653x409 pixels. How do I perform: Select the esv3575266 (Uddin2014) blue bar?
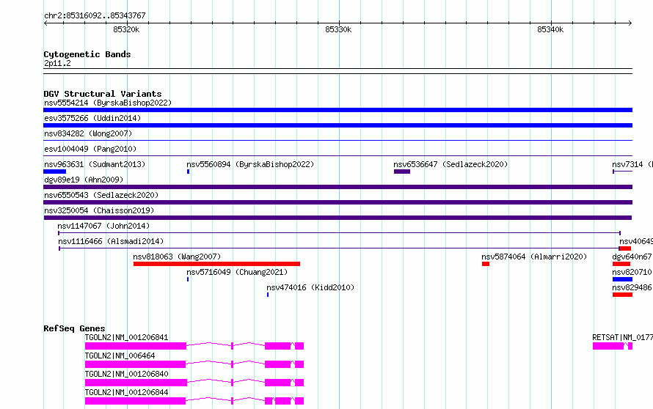[338, 125]
